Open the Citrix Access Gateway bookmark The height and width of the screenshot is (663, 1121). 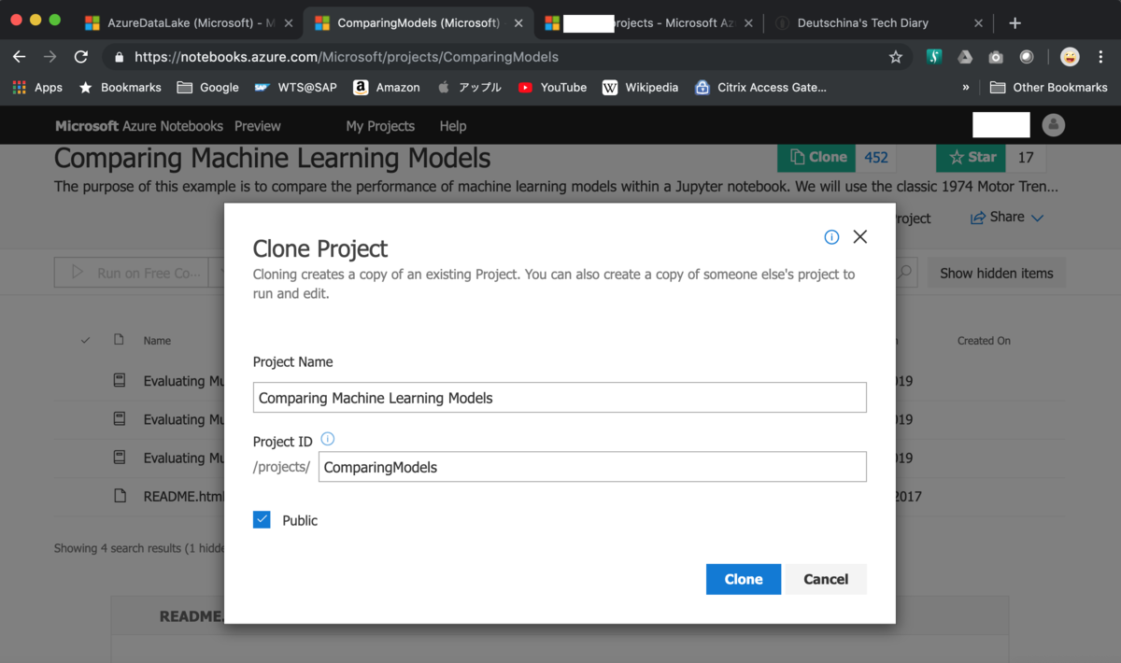760,87
